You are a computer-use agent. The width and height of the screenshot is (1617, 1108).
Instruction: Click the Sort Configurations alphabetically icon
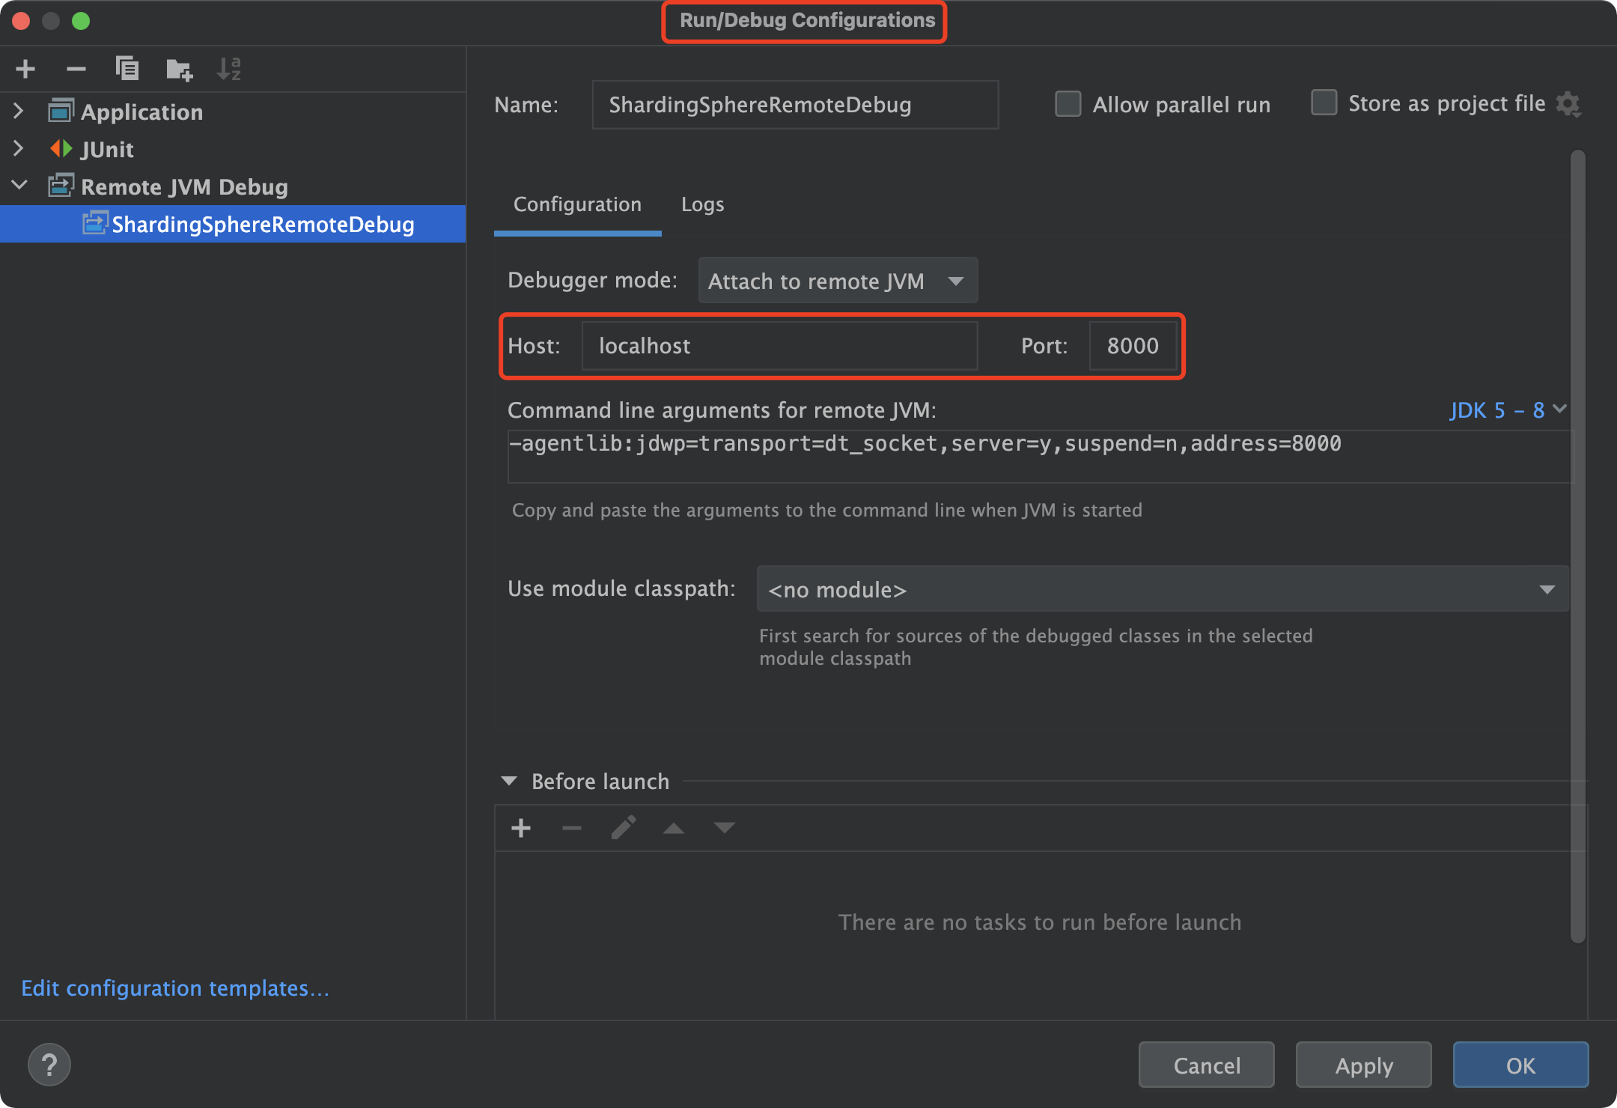228,69
